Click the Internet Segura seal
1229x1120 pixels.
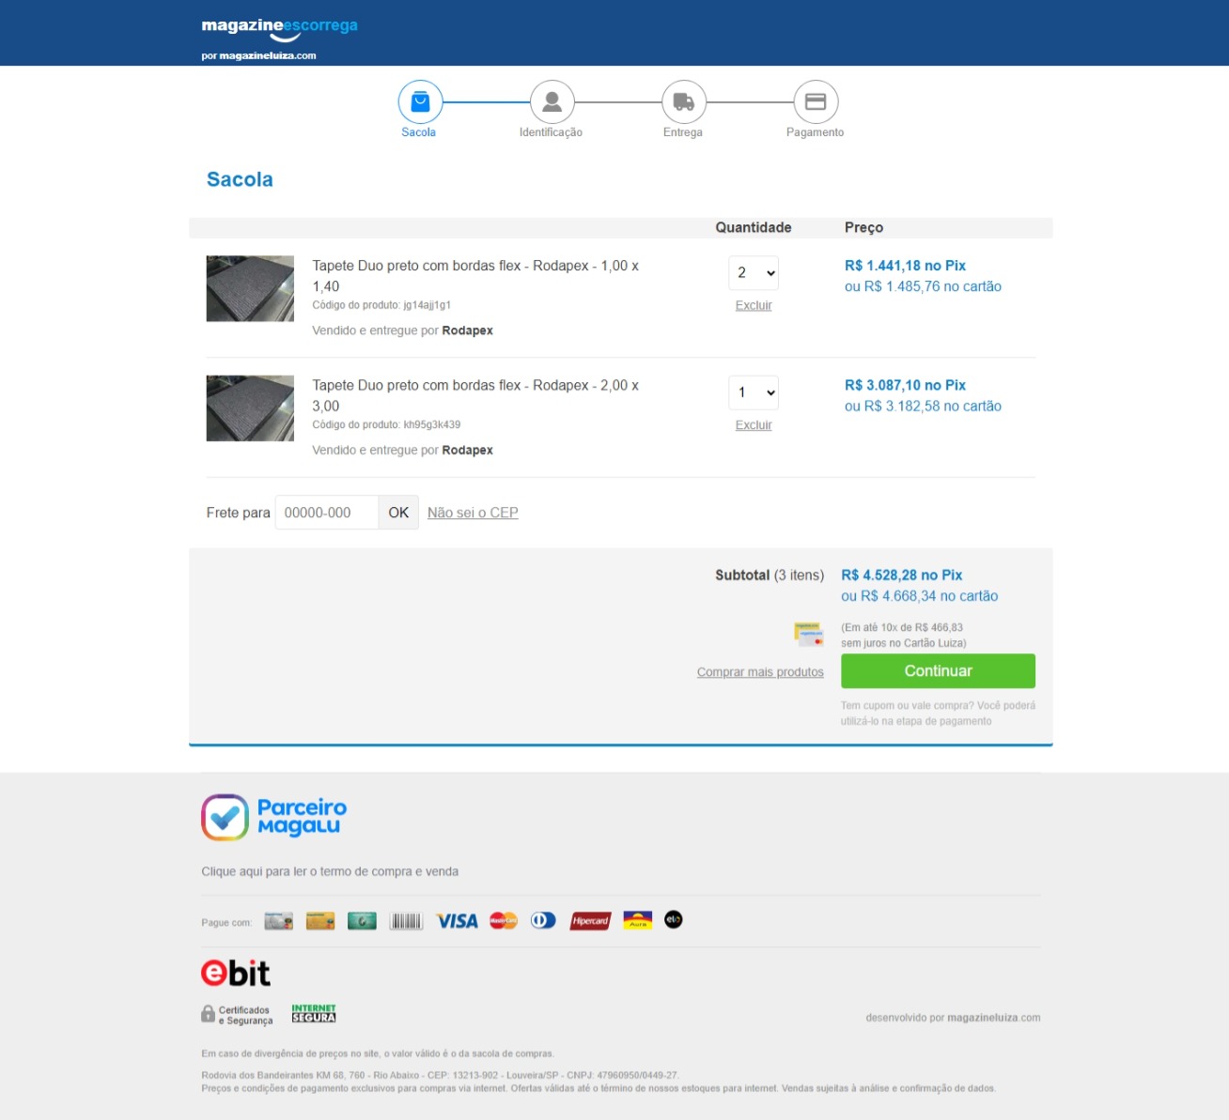pos(314,1014)
